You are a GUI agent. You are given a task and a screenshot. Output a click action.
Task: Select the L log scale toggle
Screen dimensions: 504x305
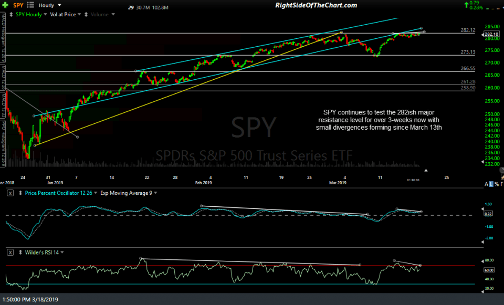tap(491, 184)
